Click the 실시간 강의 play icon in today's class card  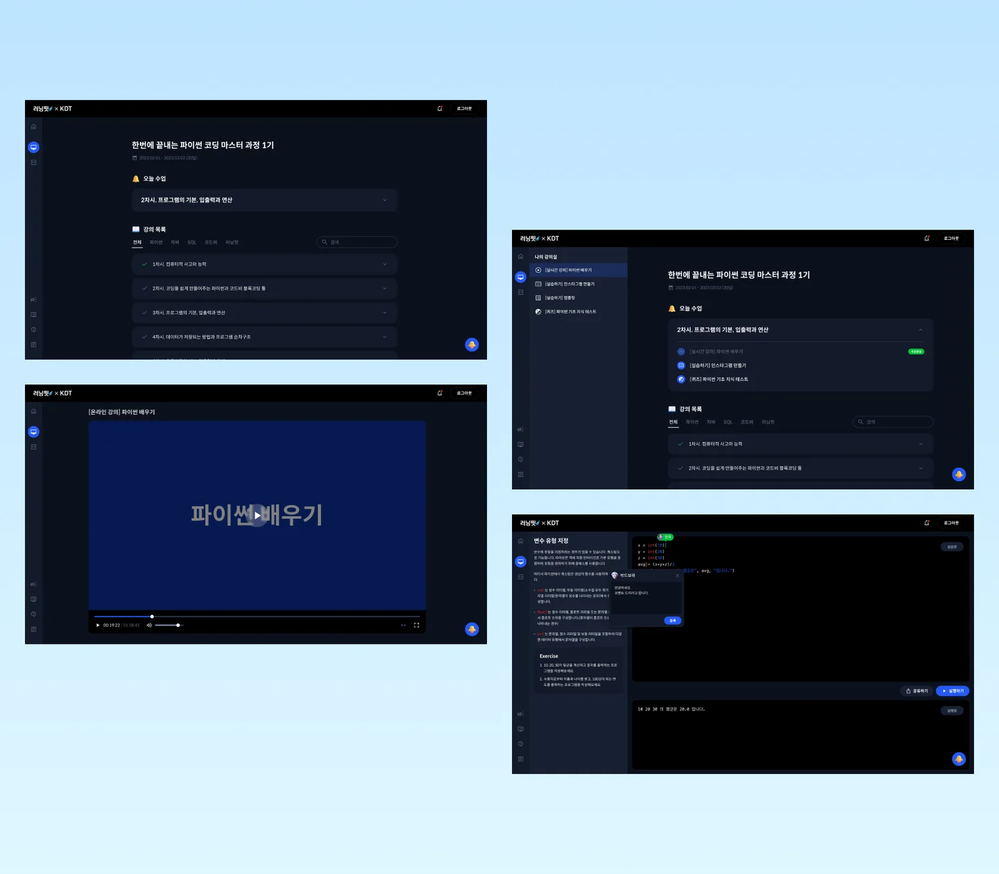click(x=681, y=352)
